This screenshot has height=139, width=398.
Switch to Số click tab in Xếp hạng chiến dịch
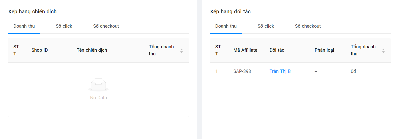click(64, 26)
